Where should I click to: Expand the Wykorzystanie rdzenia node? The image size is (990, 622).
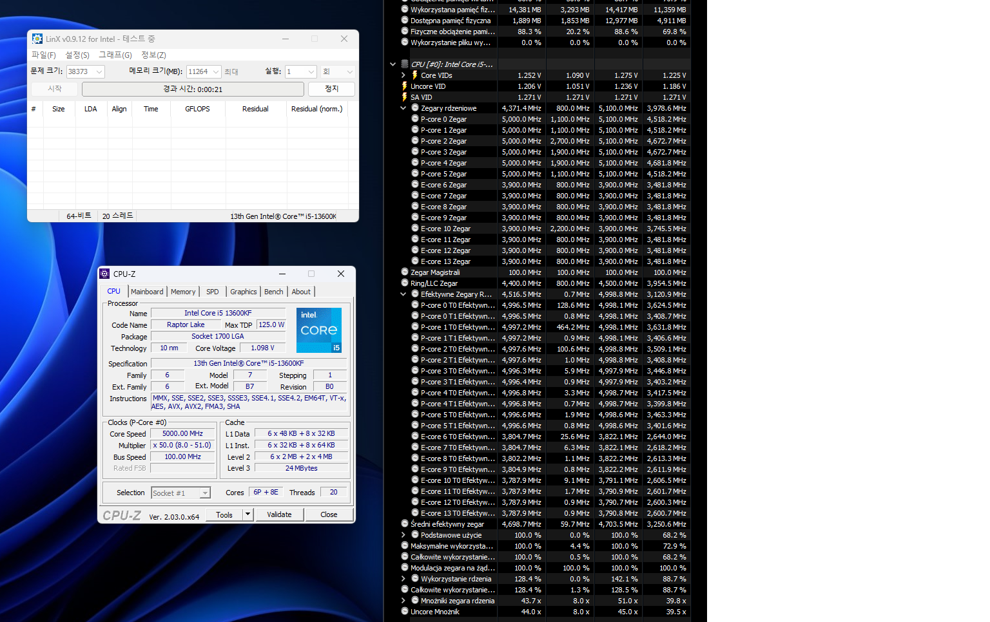point(403,579)
